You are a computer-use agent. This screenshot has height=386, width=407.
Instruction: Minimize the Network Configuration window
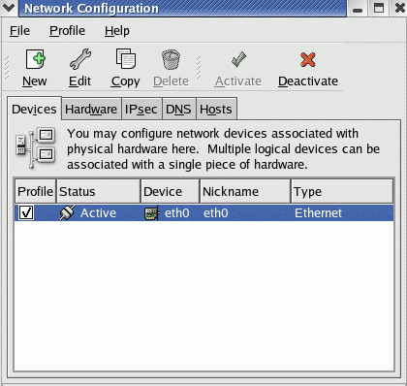pyautogui.click(x=358, y=9)
